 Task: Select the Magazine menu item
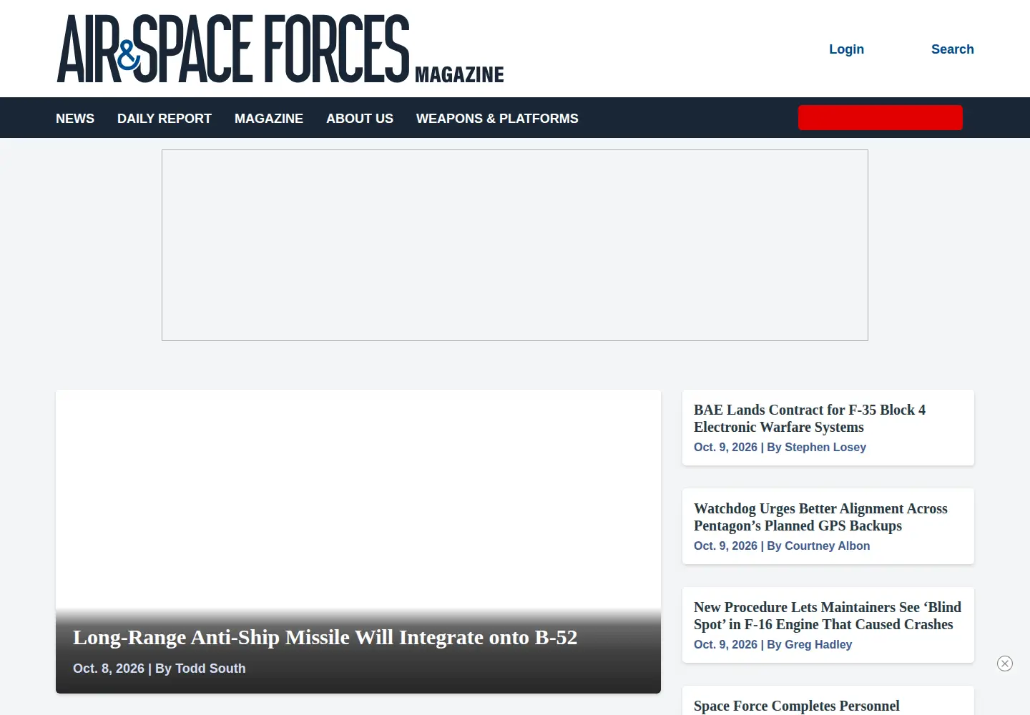click(269, 119)
